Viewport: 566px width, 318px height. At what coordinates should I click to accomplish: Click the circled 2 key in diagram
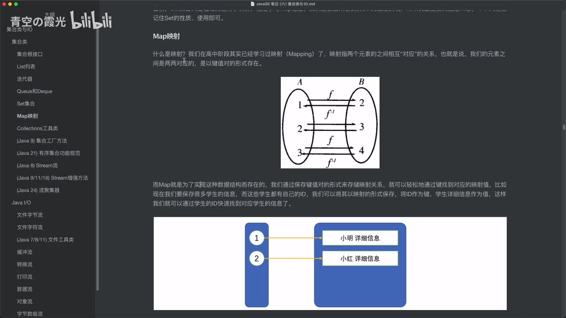(256, 258)
